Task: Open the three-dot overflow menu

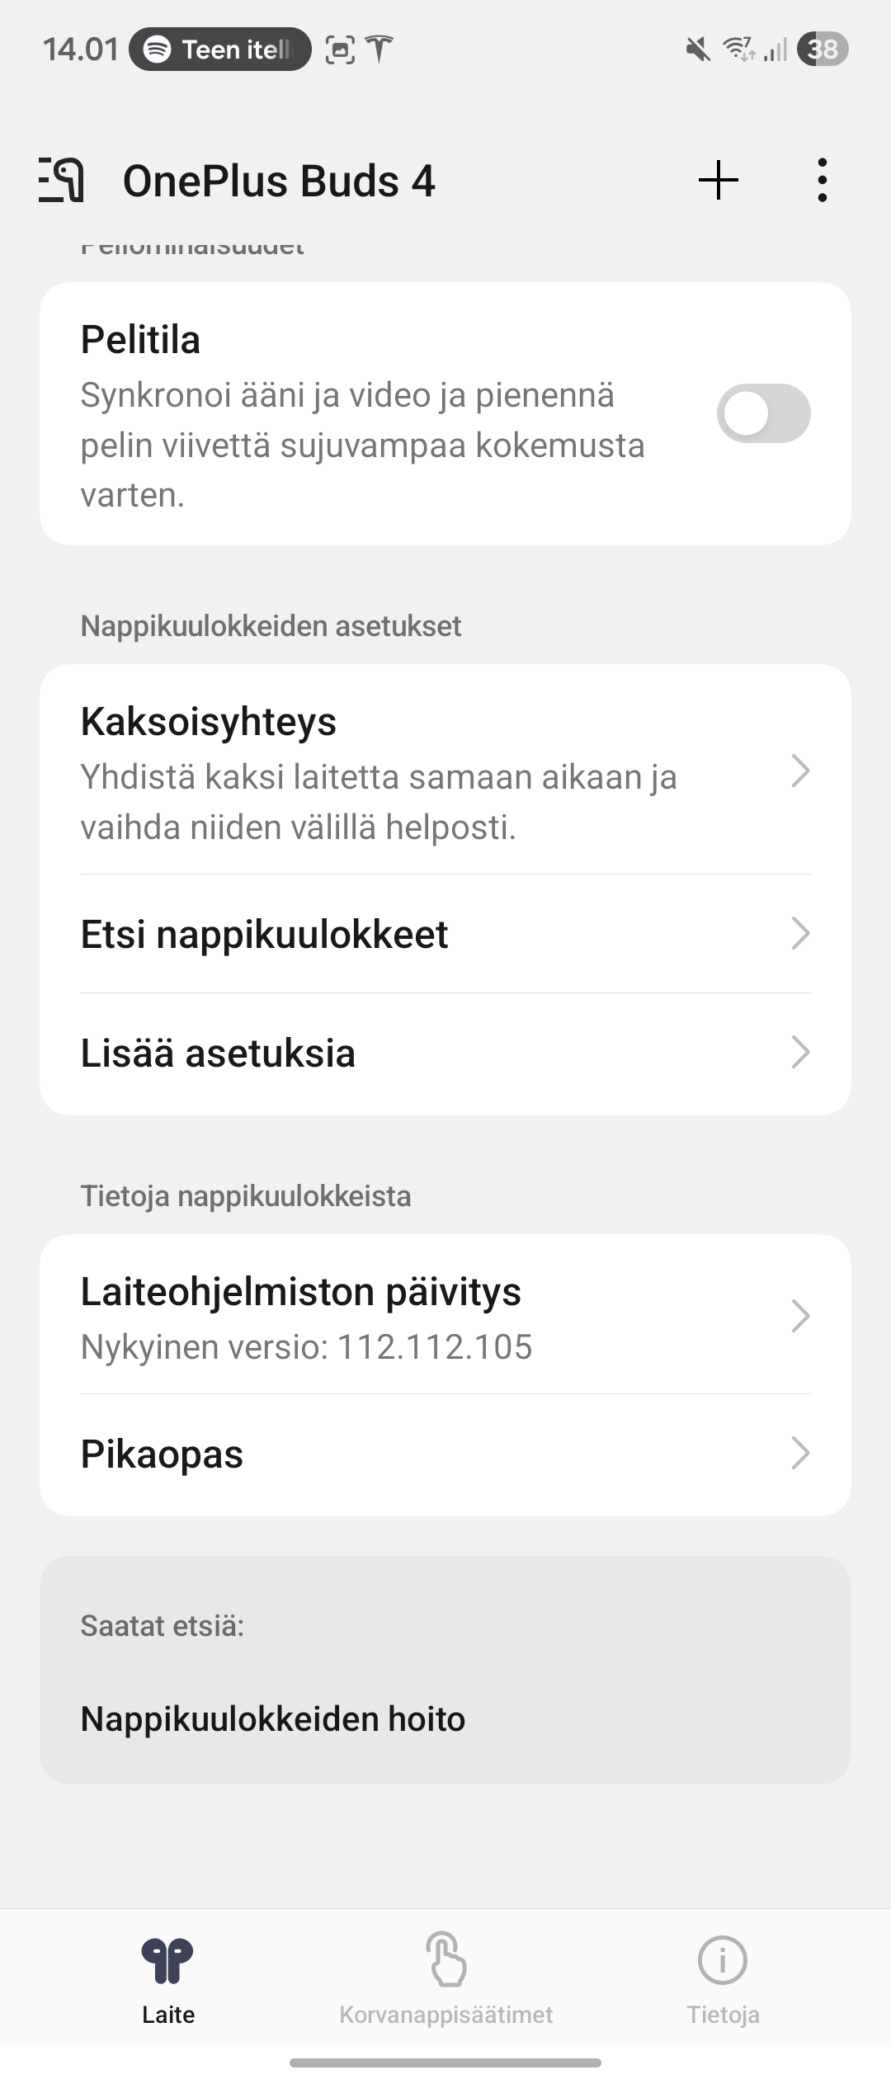Action: click(x=822, y=180)
